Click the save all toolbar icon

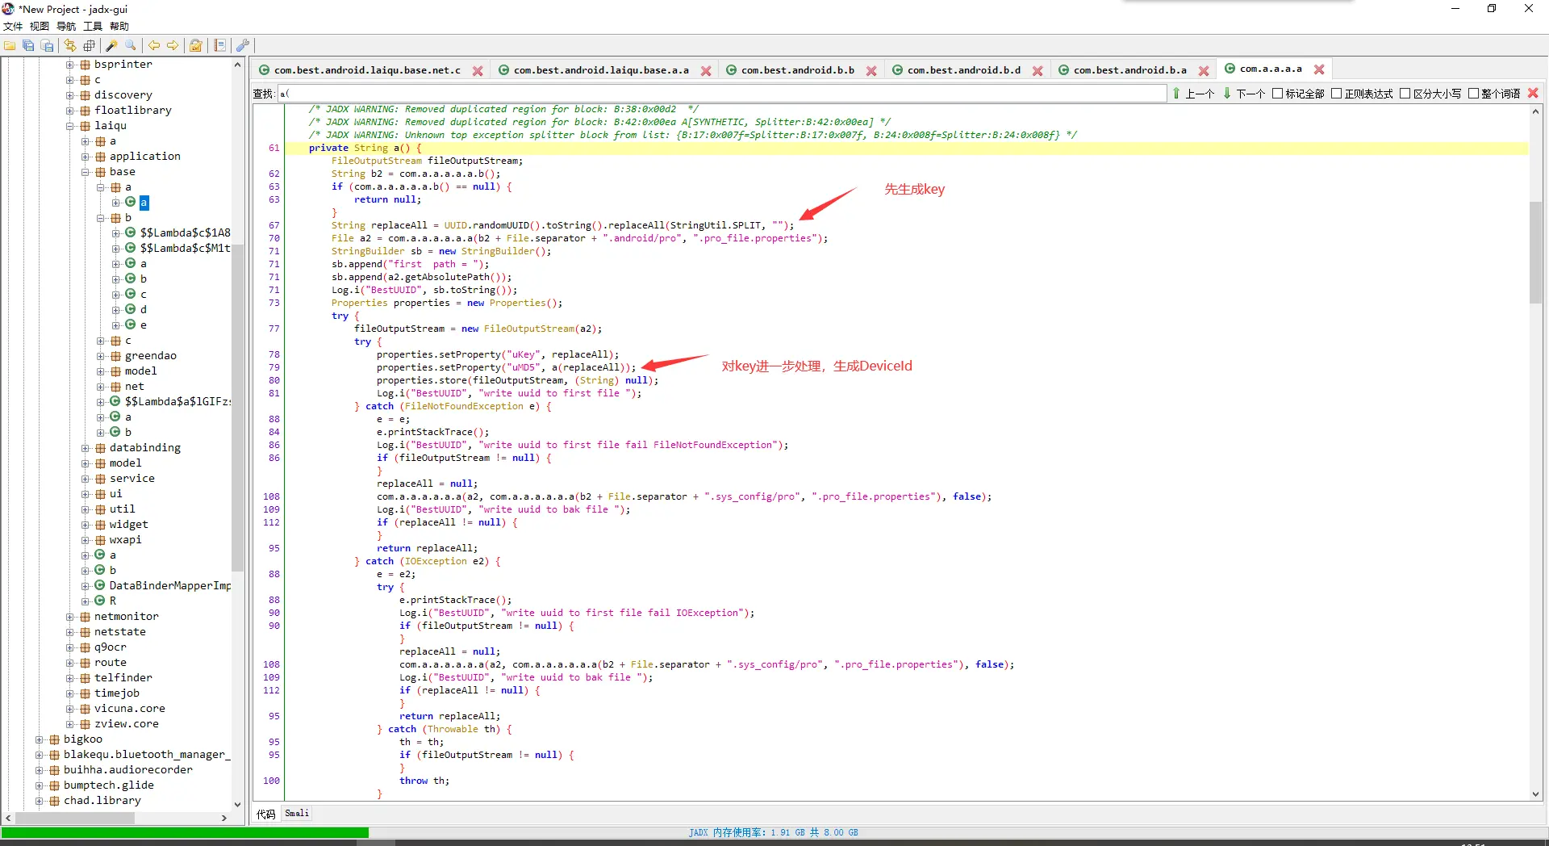tap(28, 46)
